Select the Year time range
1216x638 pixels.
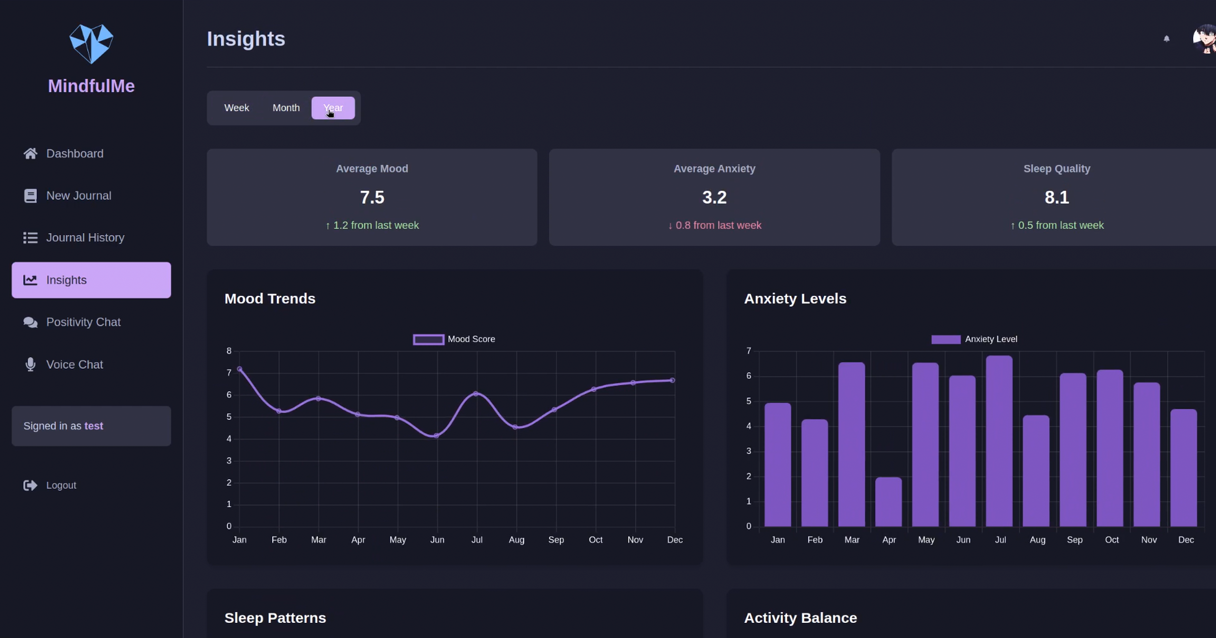tap(333, 108)
